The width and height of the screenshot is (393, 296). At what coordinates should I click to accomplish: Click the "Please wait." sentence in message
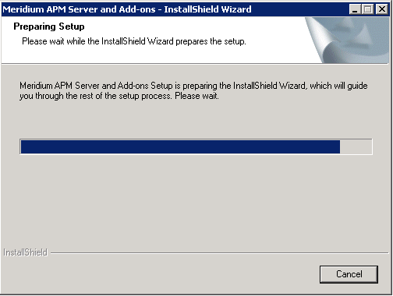[x=196, y=96]
